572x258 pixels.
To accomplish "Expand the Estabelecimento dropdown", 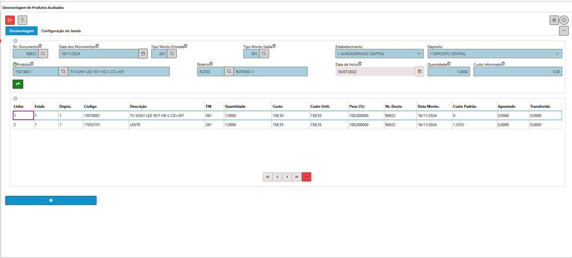I will coord(419,54).
